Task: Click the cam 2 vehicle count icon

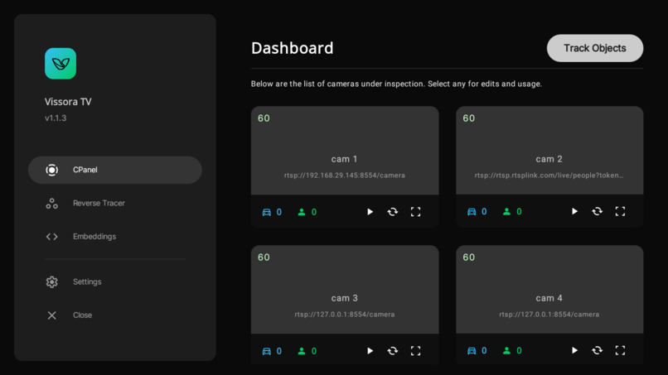Action: (472, 212)
